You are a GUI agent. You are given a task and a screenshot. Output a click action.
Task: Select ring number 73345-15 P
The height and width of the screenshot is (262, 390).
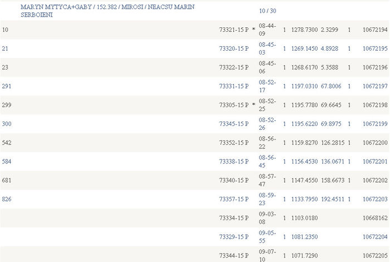(233, 124)
